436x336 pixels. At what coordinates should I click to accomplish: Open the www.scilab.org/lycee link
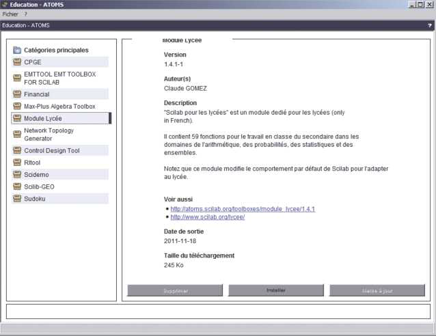207,217
